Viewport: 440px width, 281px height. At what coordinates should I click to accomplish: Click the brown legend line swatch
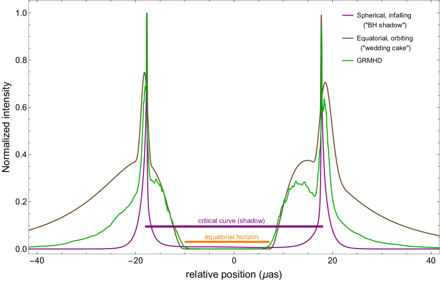347,38
